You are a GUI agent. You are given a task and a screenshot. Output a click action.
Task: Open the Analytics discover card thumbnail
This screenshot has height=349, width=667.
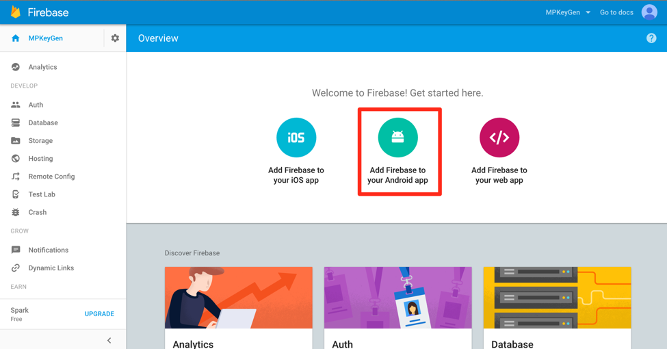pos(238,298)
